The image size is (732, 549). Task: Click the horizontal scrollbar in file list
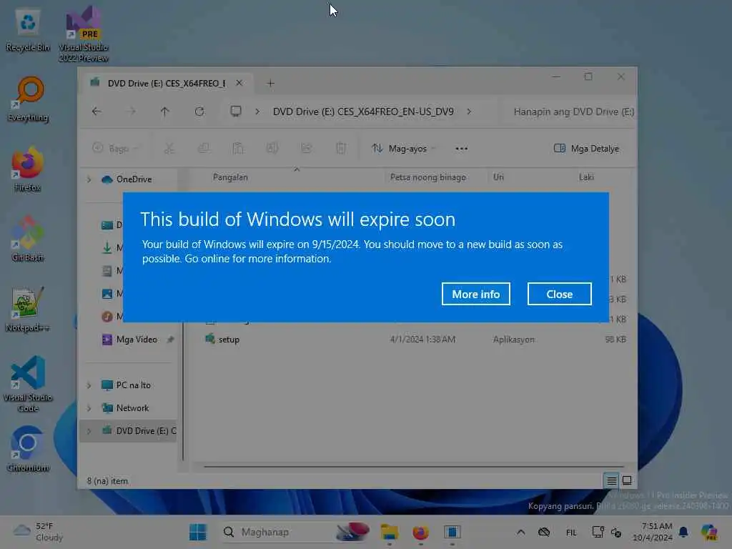[414, 466]
